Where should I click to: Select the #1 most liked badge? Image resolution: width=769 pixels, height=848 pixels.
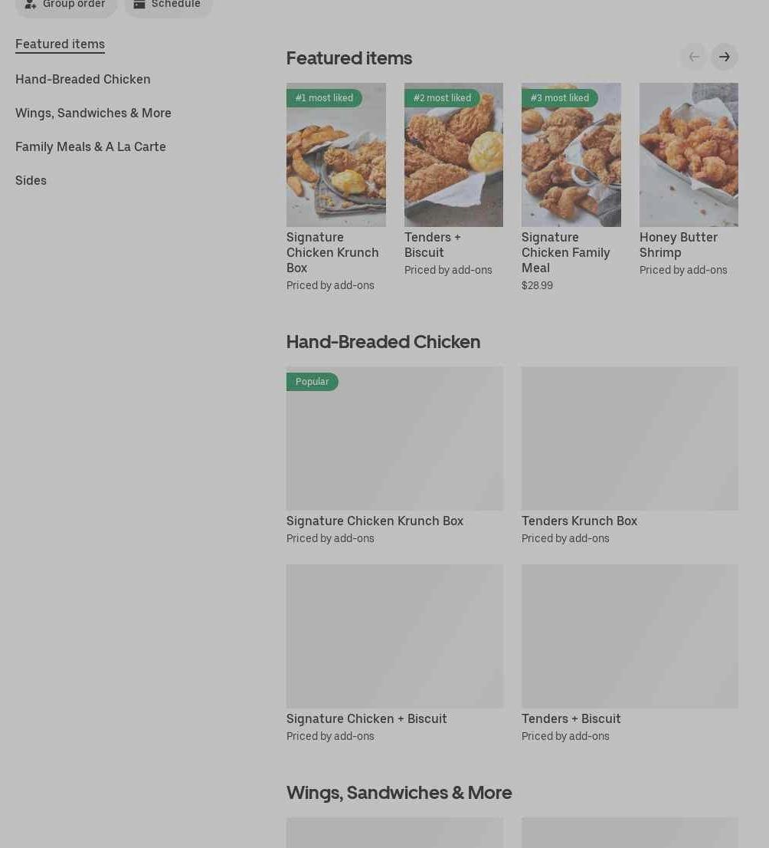[324, 98]
